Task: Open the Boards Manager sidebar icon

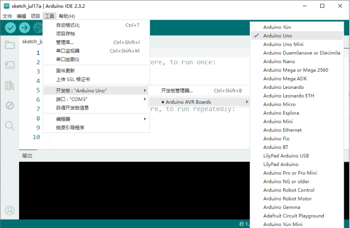Action: click(x=10, y=65)
